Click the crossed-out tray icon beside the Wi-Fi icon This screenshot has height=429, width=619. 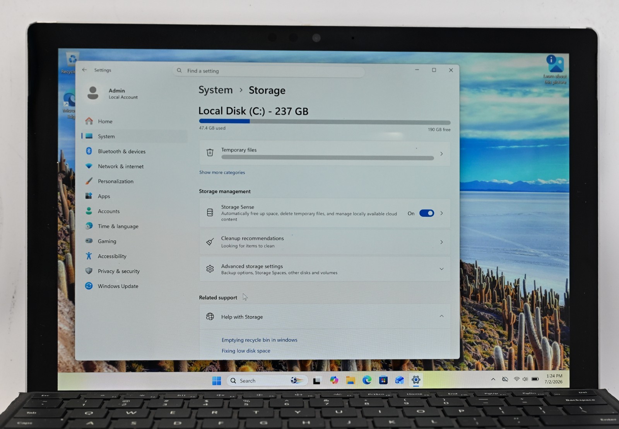[x=505, y=379]
